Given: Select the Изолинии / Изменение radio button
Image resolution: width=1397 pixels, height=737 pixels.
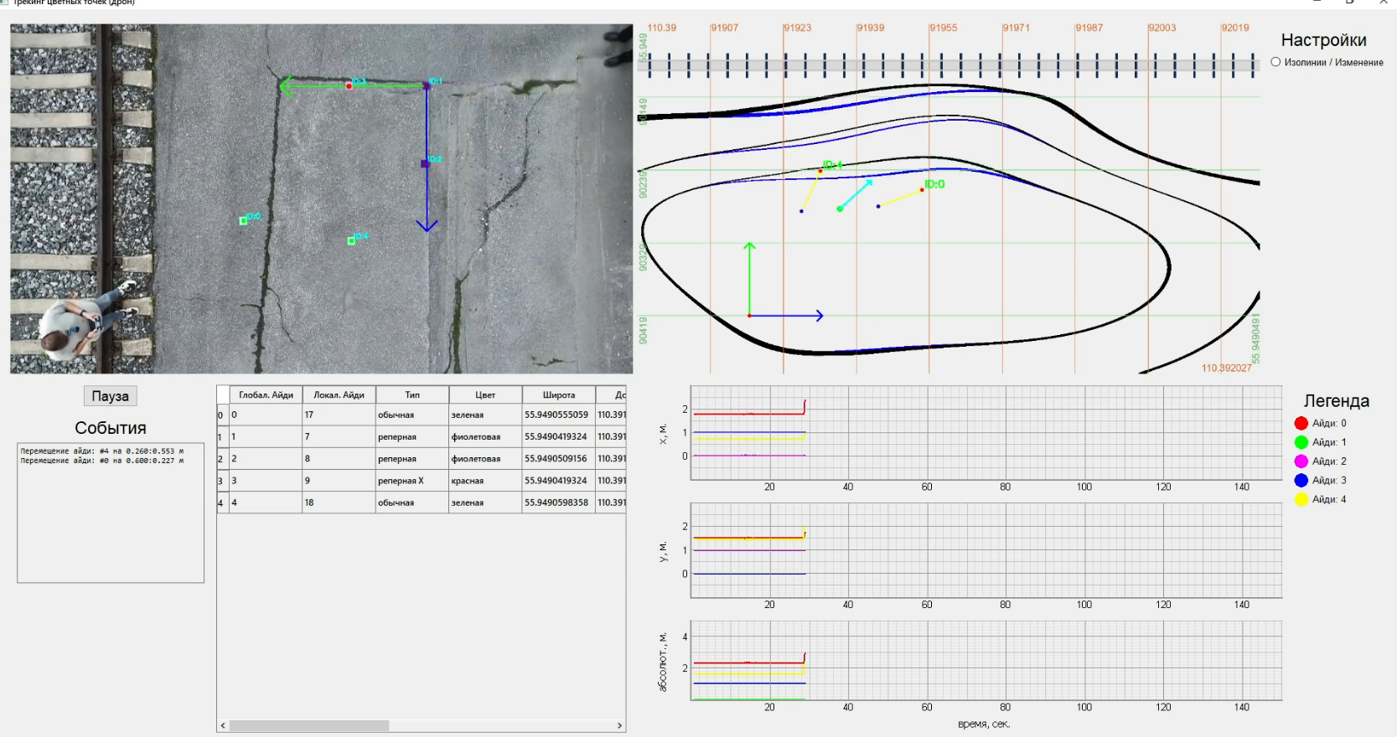Looking at the screenshot, I should (x=1275, y=62).
